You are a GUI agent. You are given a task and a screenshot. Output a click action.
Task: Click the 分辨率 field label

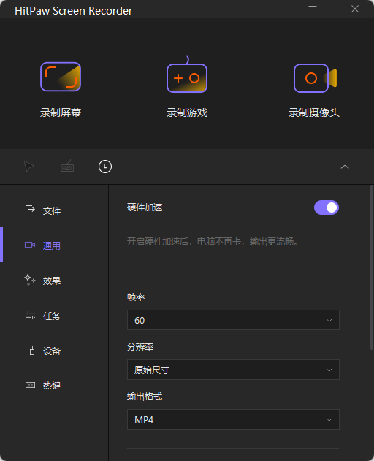point(140,346)
